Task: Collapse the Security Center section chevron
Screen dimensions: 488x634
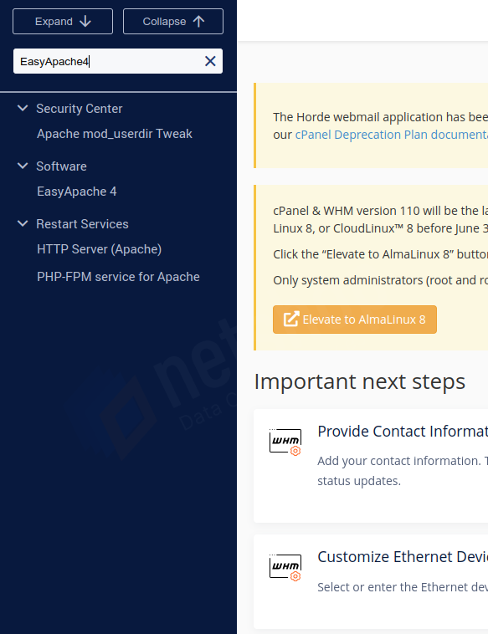Action: tap(23, 108)
